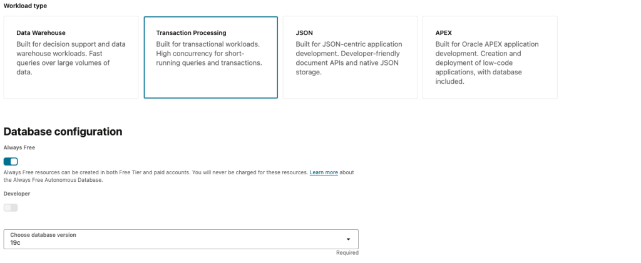This screenshot has height=263, width=641.
Task: Click the Data Warehouse description text
Action: 63,58
